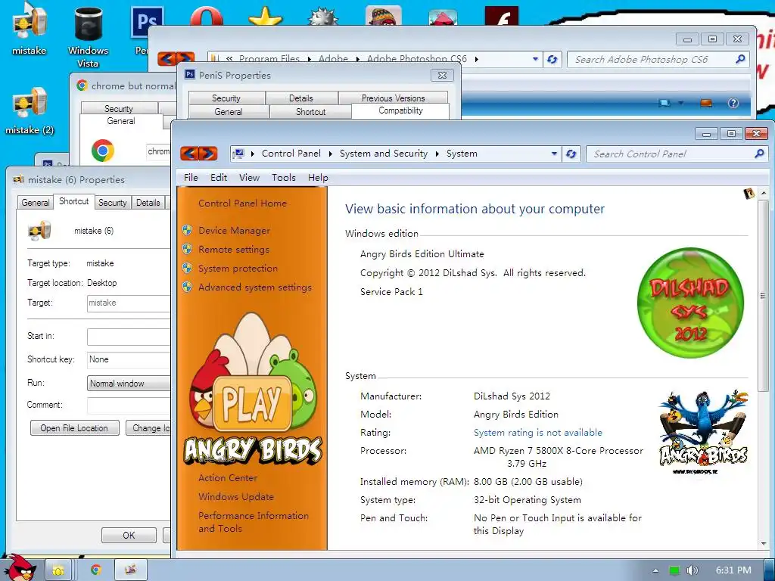Click the Photoshop explorer search magnifier
The height and width of the screenshot is (581, 775).
(740, 59)
